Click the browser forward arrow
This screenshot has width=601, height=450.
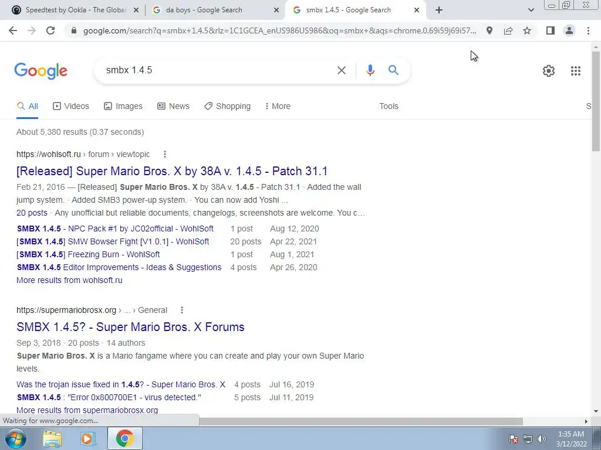[32, 30]
